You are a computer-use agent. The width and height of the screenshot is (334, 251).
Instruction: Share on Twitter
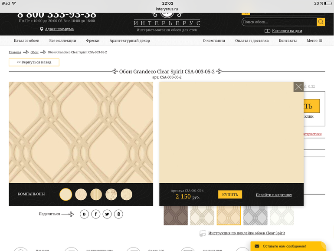[107, 214]
